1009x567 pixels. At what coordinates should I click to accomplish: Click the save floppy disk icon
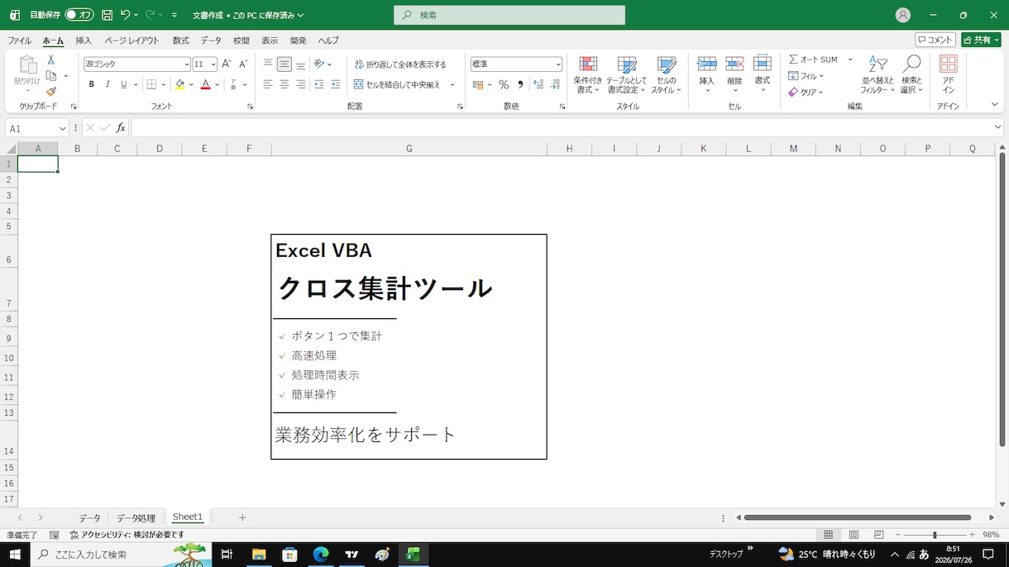click(108, 15)
